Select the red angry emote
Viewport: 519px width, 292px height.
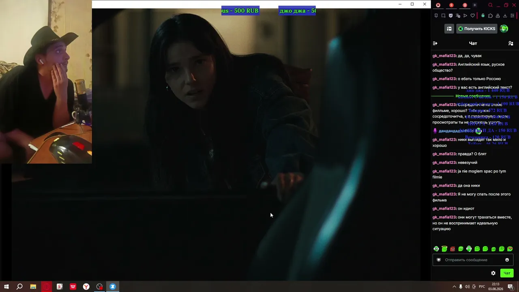(453, 249)
